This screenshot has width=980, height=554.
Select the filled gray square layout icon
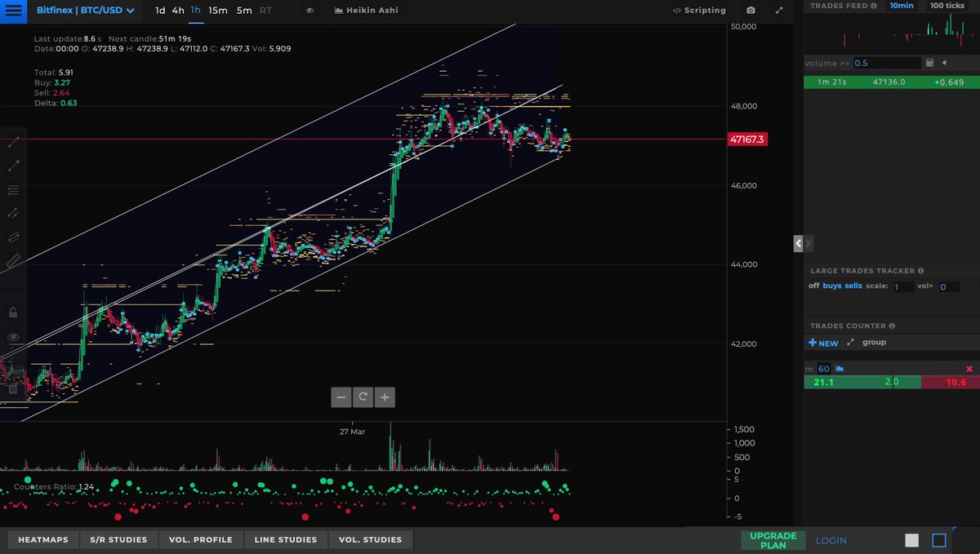click(x=912, y=540)
